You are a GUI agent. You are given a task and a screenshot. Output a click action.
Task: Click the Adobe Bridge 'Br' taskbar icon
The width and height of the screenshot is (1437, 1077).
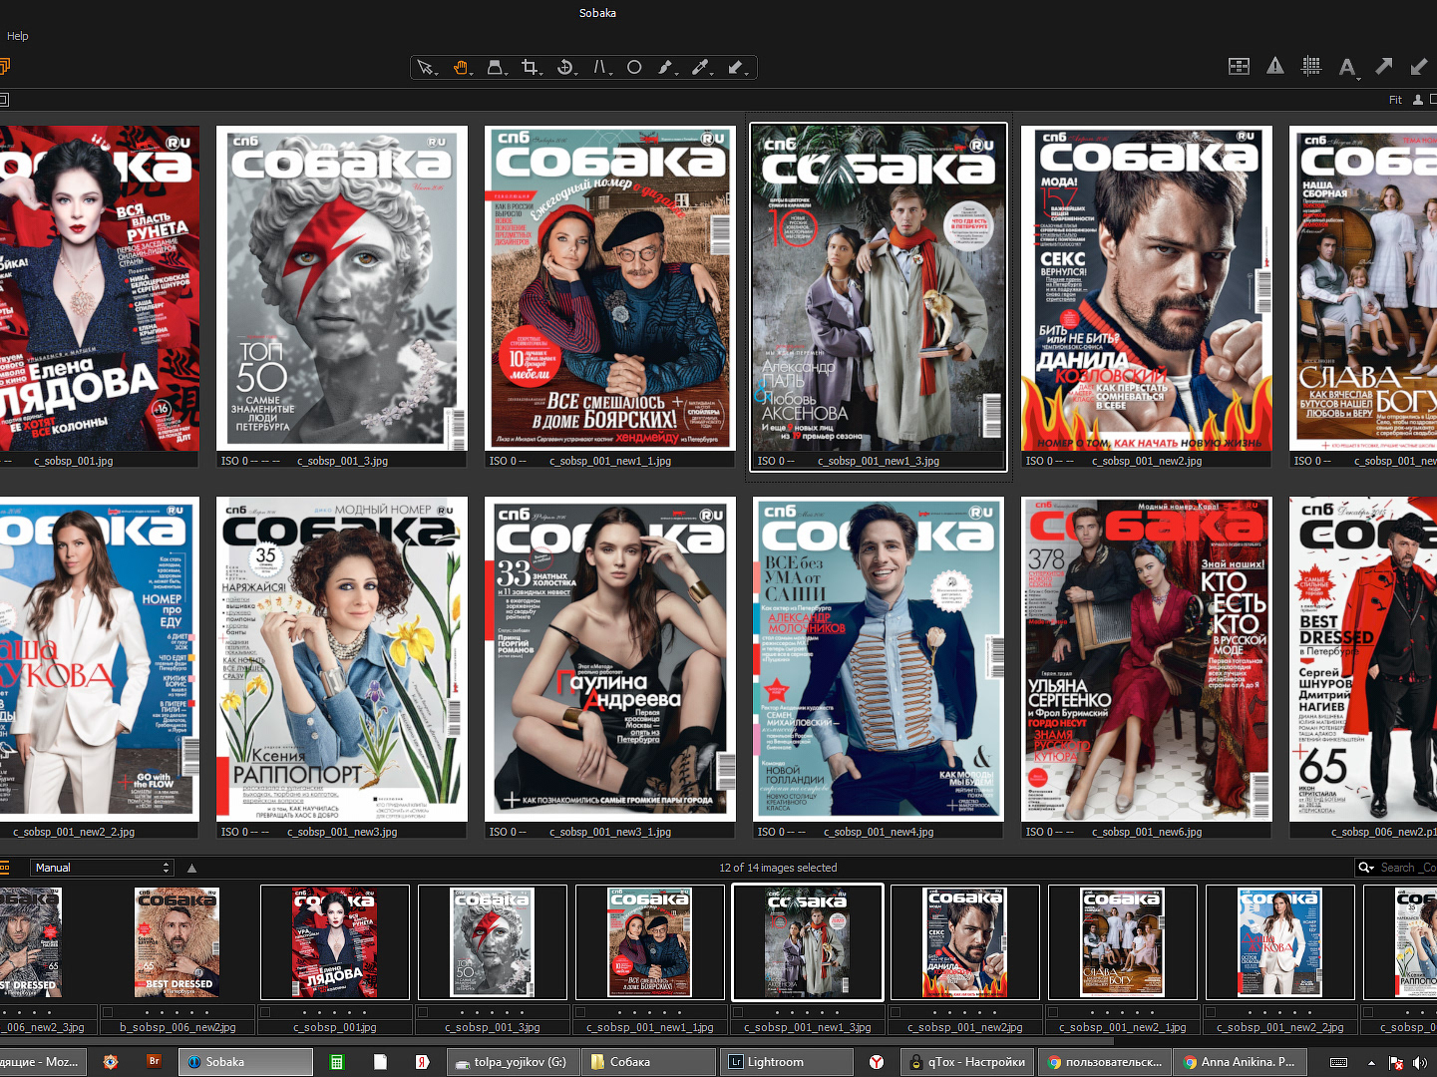tap(155, 1062)
